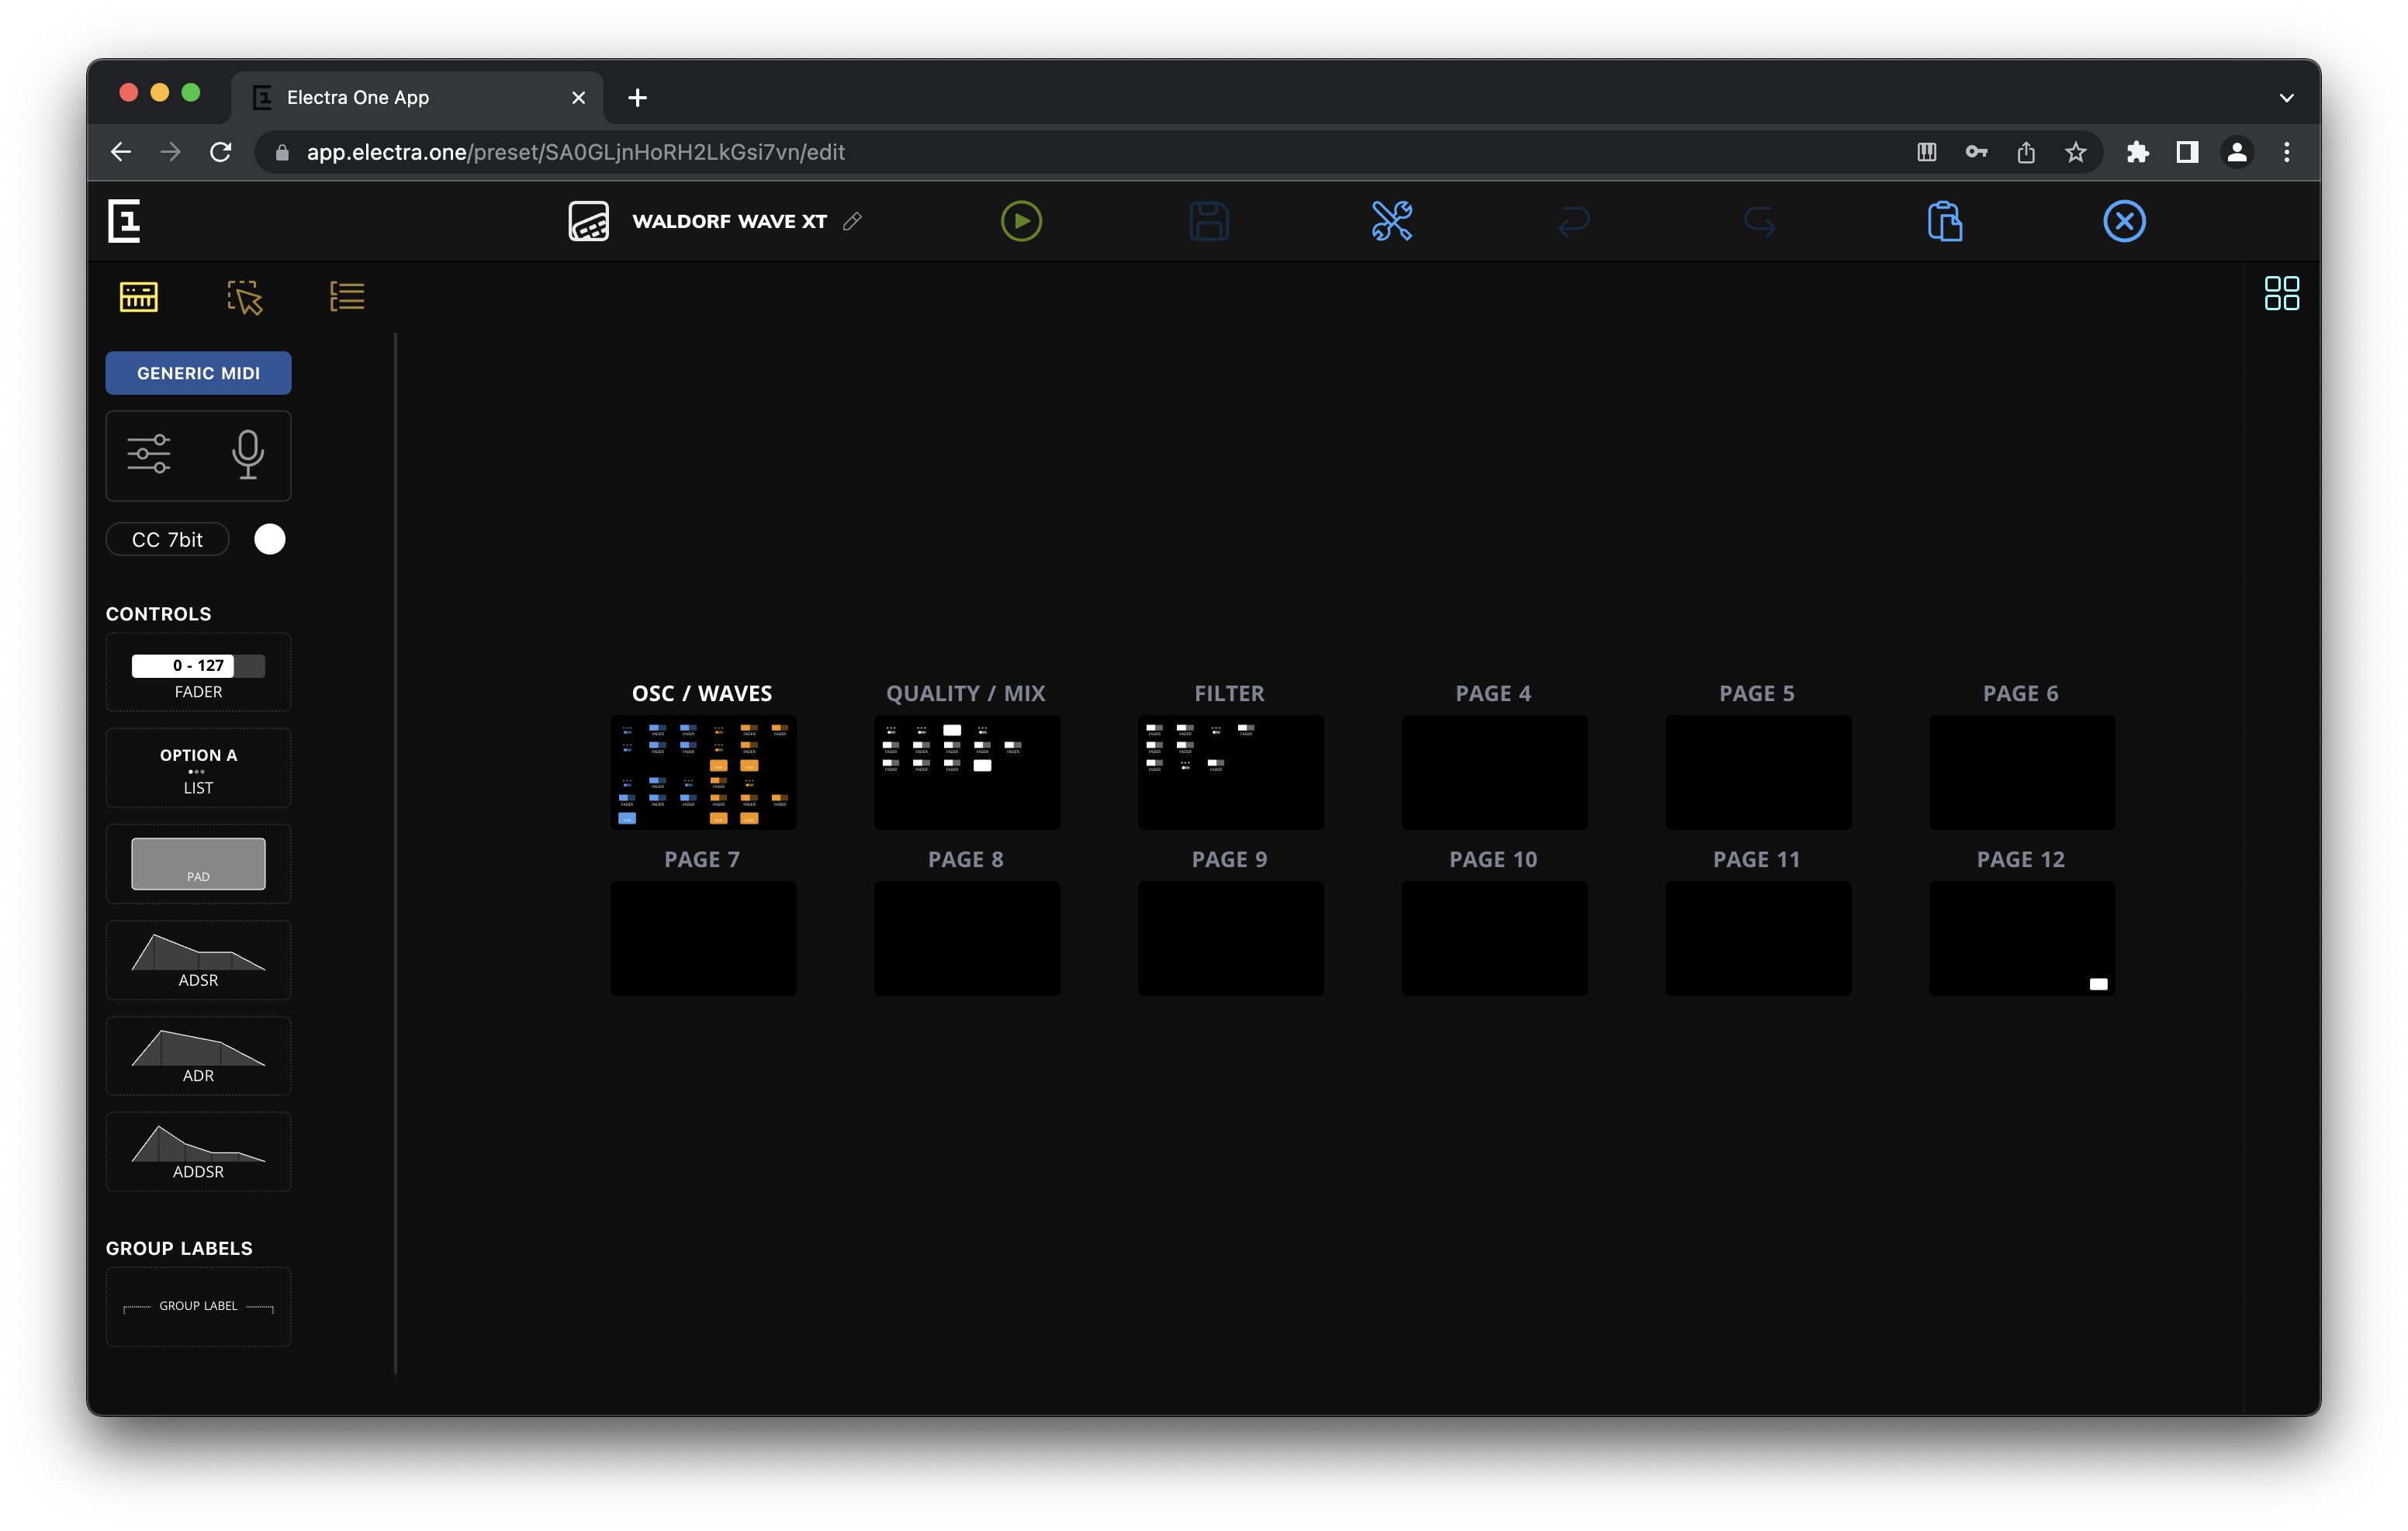Viewport: 2408px width, 1531px height.
Task: Click the GENERIC MIDI button
Action: coord(197,373)
